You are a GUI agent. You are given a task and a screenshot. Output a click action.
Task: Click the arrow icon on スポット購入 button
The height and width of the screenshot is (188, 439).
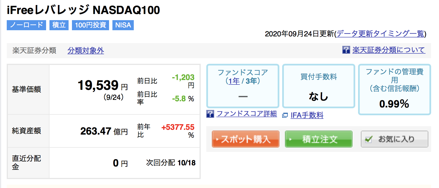(216, 139)
